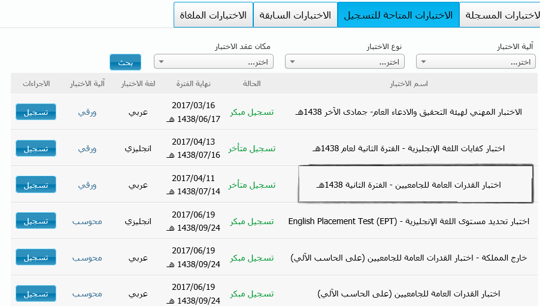Click تسجيل for English proficiency test row

[x=35, y=148]
